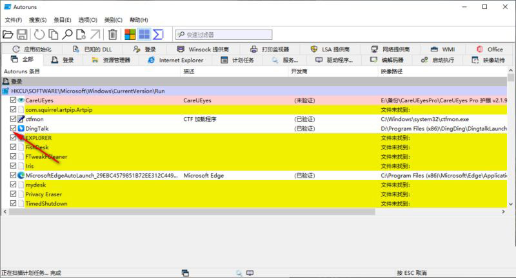Switch to the Internet Explorer tab
The height and width of the screenshot is (278, 516).
click(x=175, y=60)
